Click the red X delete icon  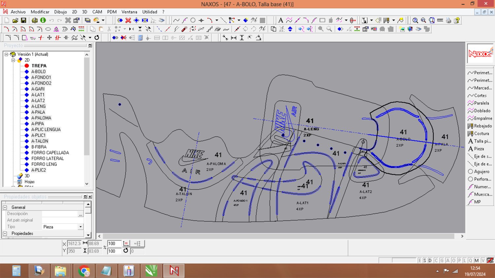pyautogui.click(x=128, y=20)
